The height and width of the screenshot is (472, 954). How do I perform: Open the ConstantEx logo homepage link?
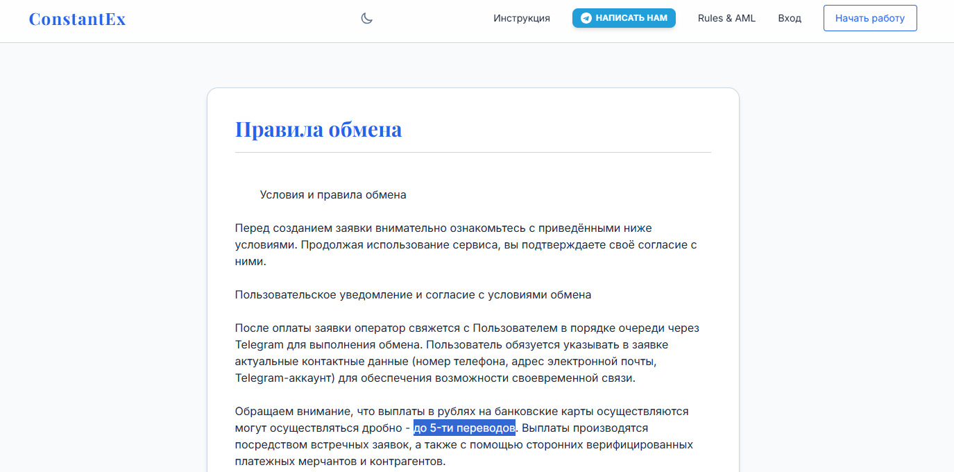pos(78,19)
